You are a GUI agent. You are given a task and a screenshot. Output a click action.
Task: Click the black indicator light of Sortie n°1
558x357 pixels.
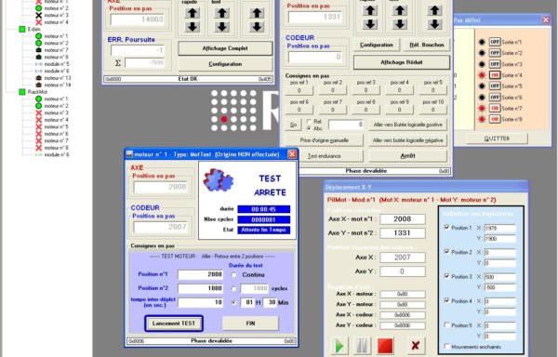pos(482,42)
